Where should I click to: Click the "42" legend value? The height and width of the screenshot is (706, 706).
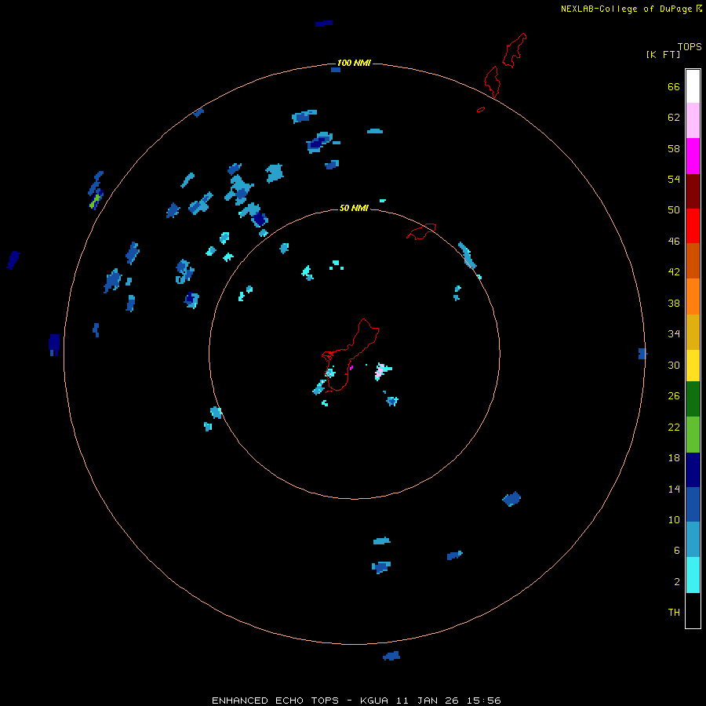pos(674,272)
